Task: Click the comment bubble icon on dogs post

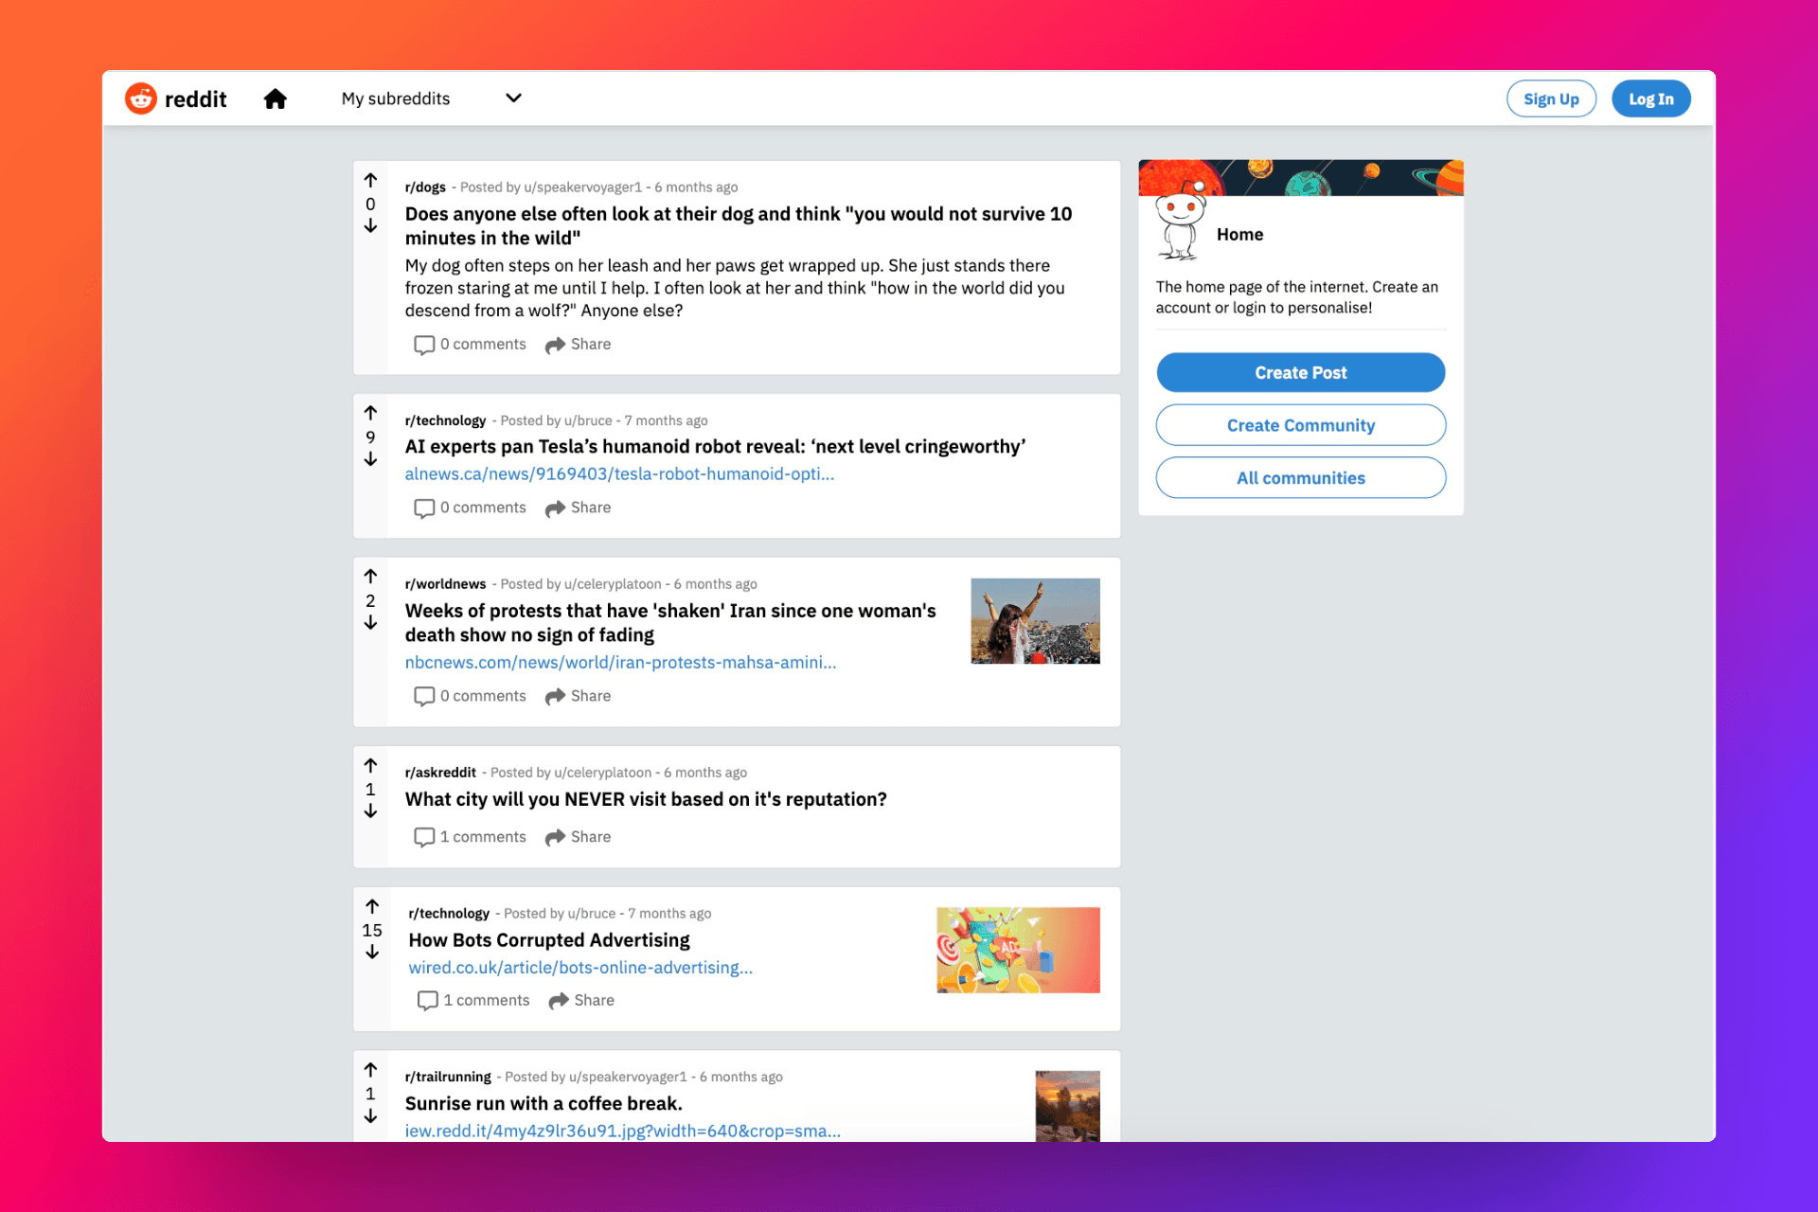Action: [x=422, y=344]
